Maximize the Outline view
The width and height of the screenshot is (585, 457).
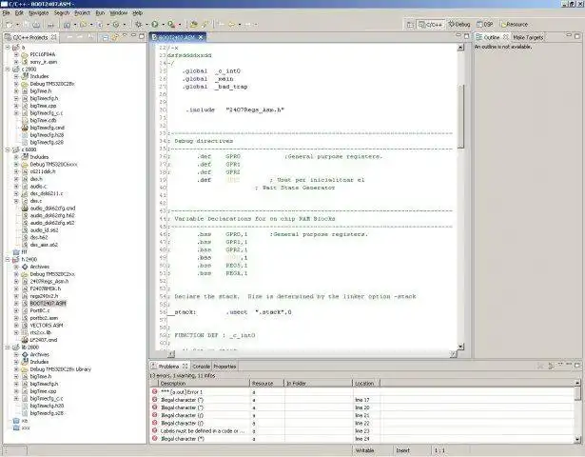coord(576,36)
